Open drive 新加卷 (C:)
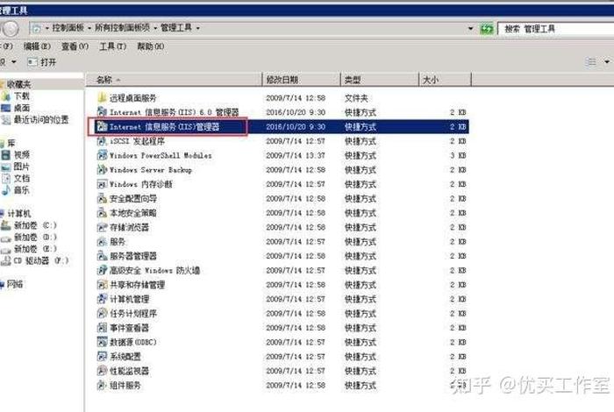The height and width of the screenshot is (412, 614). (x=35, y=225)
